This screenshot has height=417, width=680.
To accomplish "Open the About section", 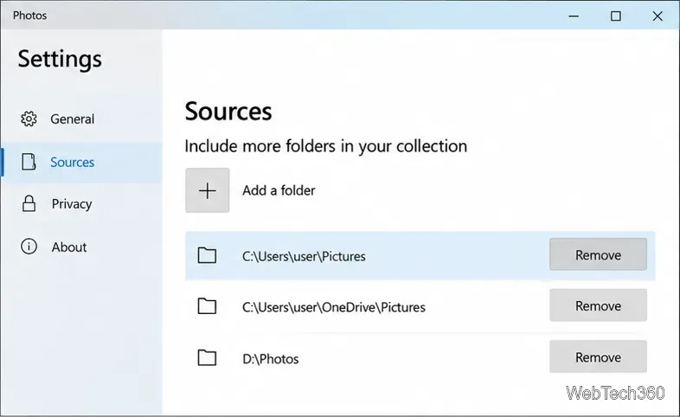I will (81, 247).
